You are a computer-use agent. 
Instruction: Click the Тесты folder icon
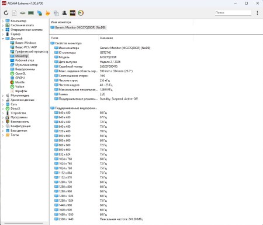(x=8, y=135)
